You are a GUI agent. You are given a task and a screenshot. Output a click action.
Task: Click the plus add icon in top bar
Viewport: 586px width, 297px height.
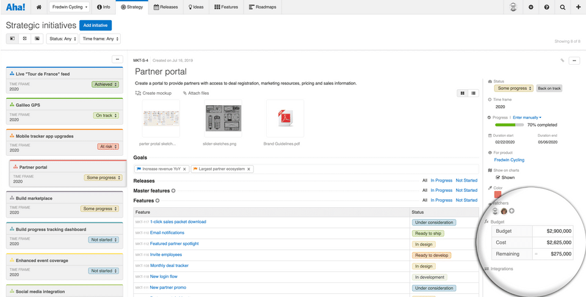578,7
